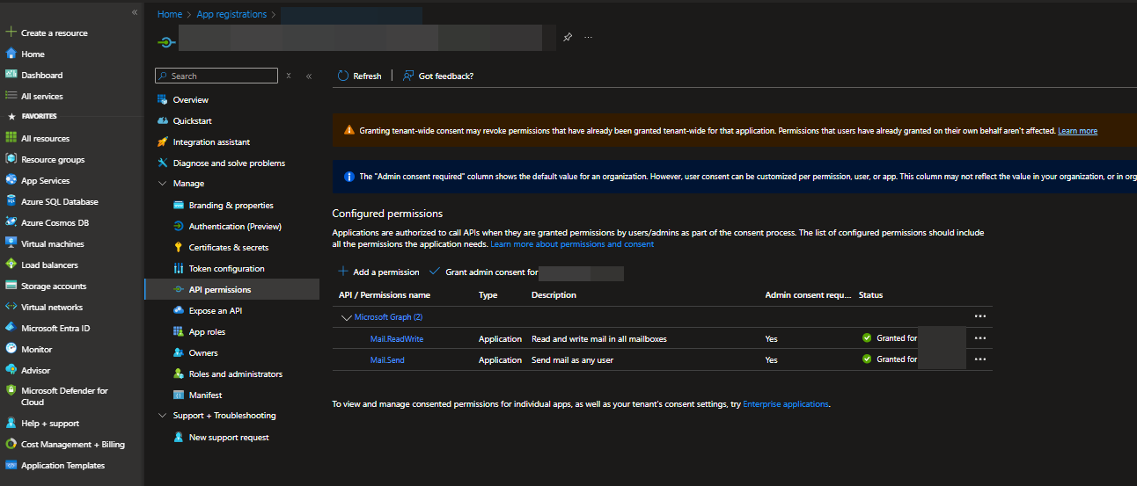Open more options for Mail.Send row
The height and width of the screenshot is (486, 1137).
pos(979,359)
